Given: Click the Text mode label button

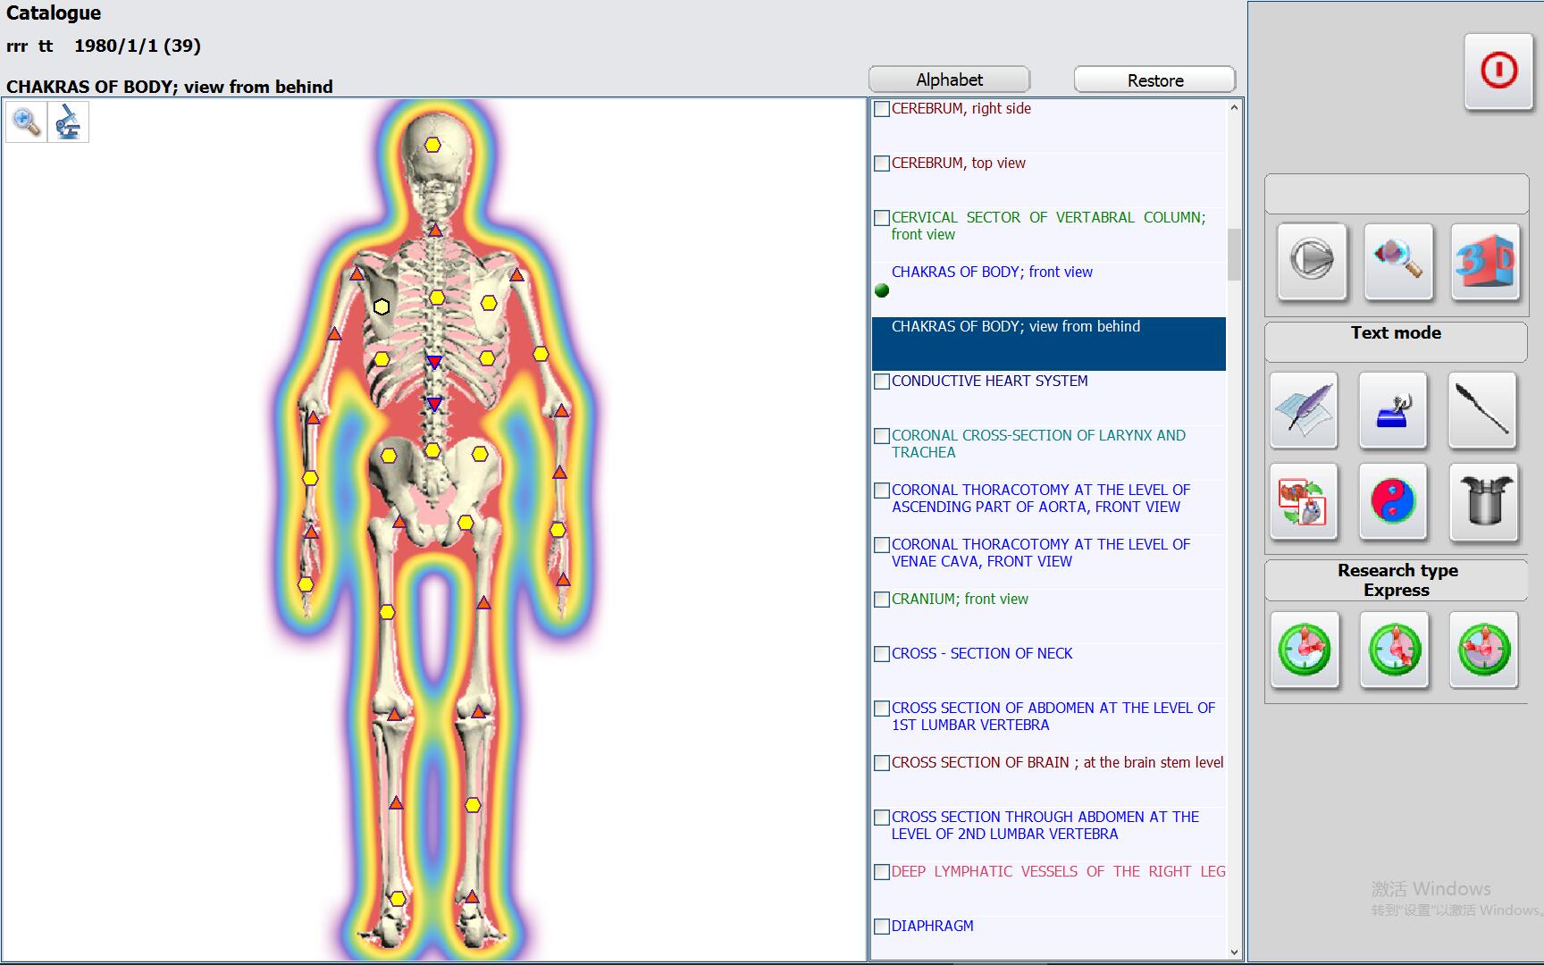Looking at the screenshot, I should (x=1396, y=341).
